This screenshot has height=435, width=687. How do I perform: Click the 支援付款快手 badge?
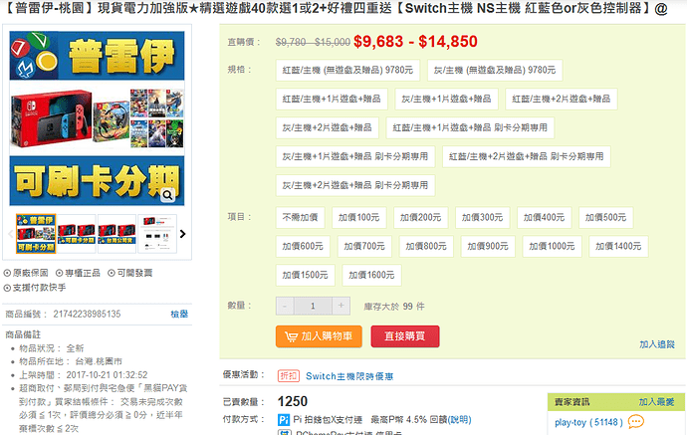click(x=35, y=288)
